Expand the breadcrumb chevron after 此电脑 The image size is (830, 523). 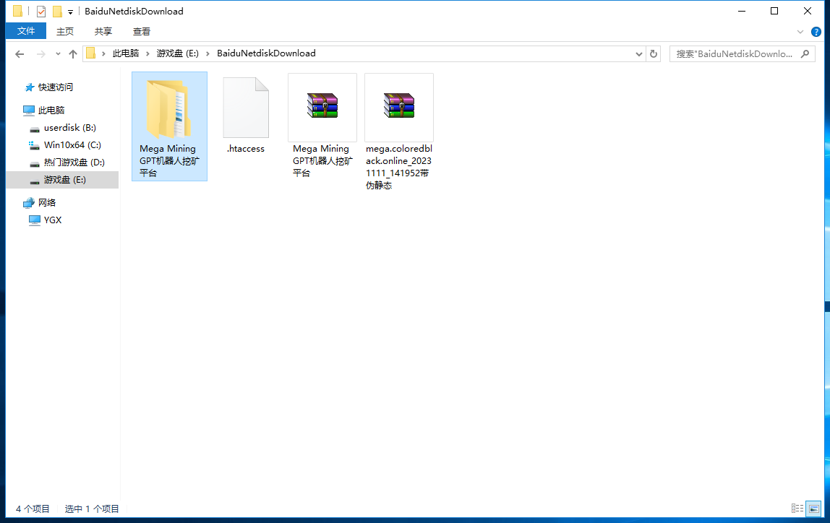pos(147,54)
